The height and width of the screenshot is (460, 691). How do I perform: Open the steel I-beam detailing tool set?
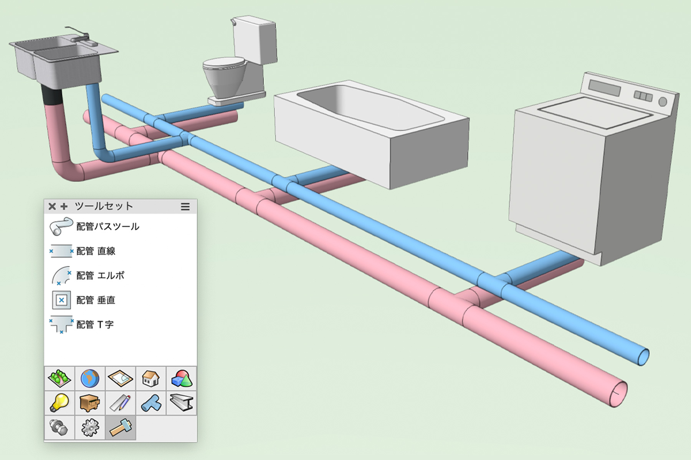(x=181, y=403)
